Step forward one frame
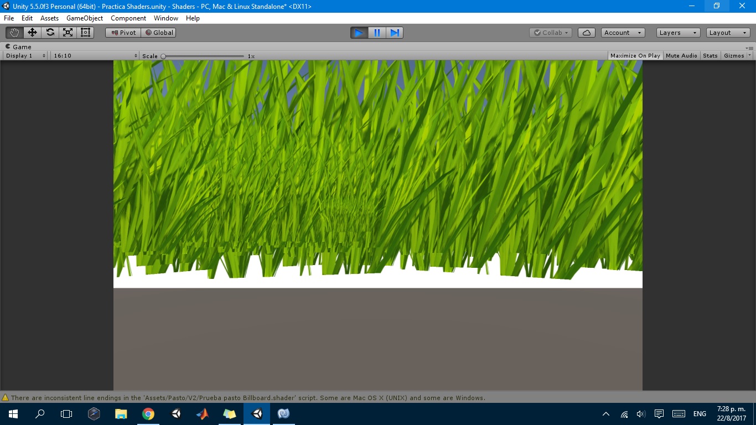Image resolution: width=756 pixels, height=425 pixels. pos(395,33)
